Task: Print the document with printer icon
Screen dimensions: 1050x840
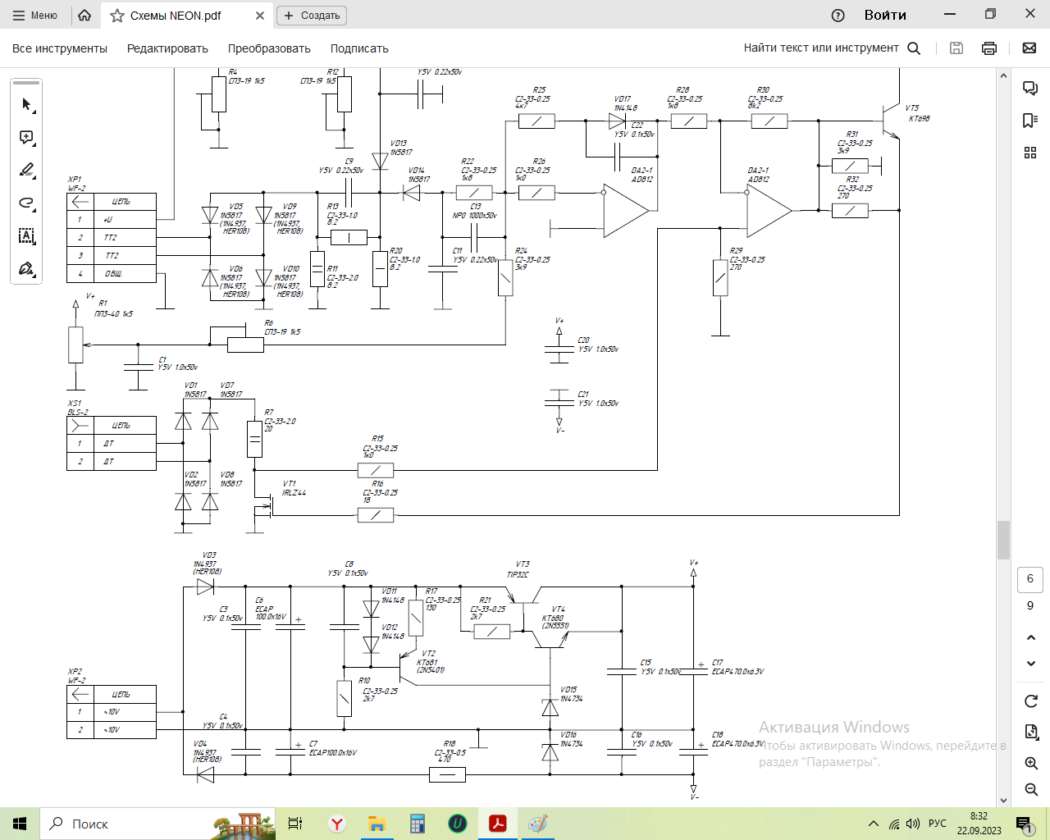Action: click(x=989, y=48)
